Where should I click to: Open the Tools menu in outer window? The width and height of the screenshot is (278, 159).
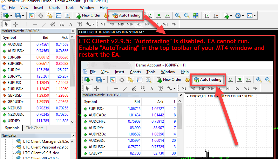point(70,8)
